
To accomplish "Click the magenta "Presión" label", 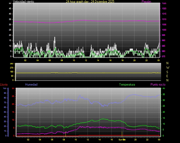I will point(146,2).
